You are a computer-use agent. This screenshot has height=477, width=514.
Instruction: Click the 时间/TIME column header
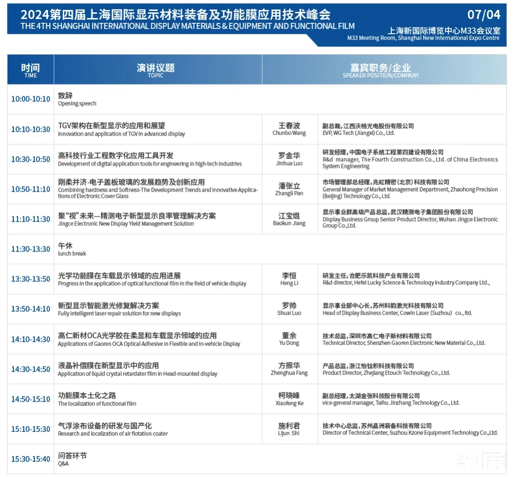click(30, 69)
